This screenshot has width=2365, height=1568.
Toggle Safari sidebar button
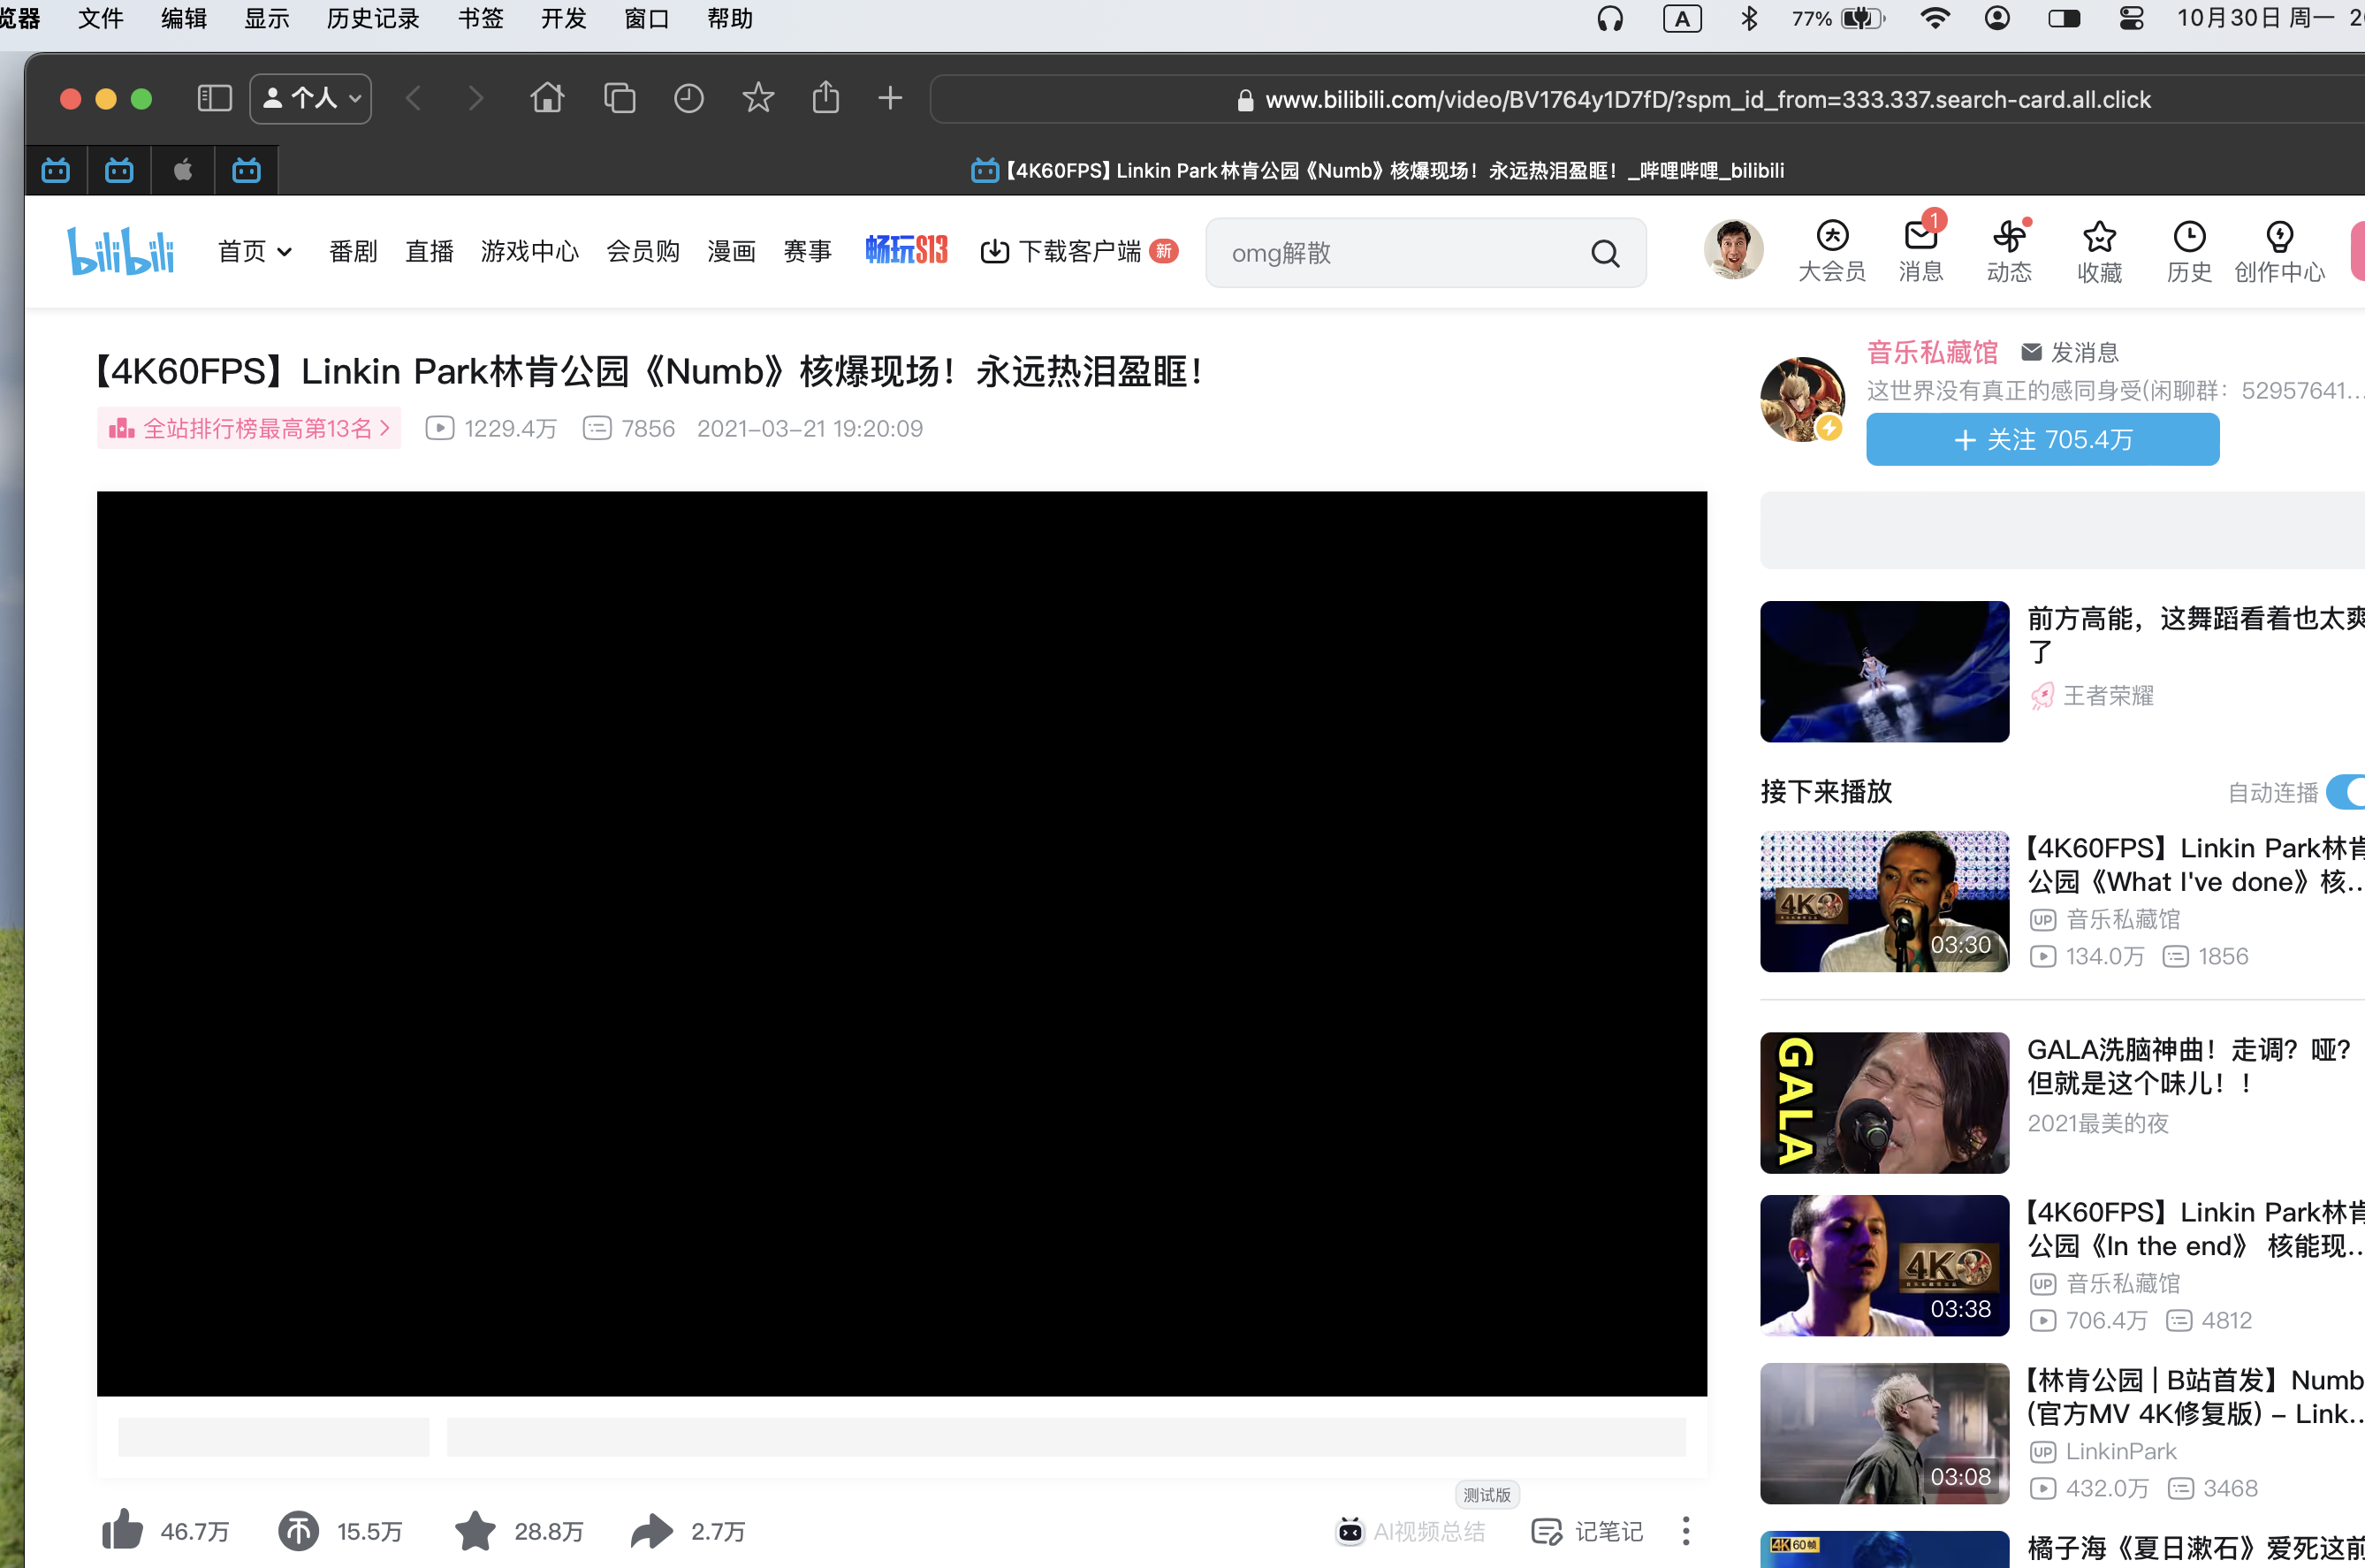tap(214, 98)
